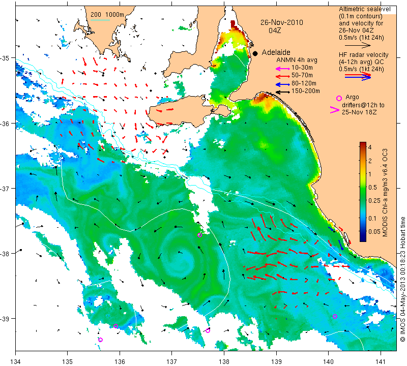The image size is (407, 366).
Task: Click the longitude axis label "134"
Action: point(16,361)
